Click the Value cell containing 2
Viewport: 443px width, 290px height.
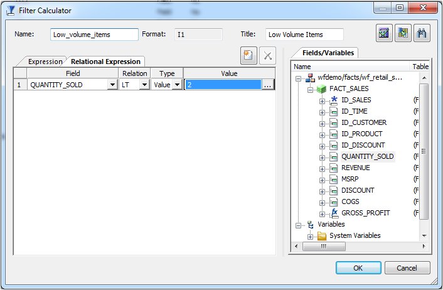pyautogui.click(x=223, y=85)
